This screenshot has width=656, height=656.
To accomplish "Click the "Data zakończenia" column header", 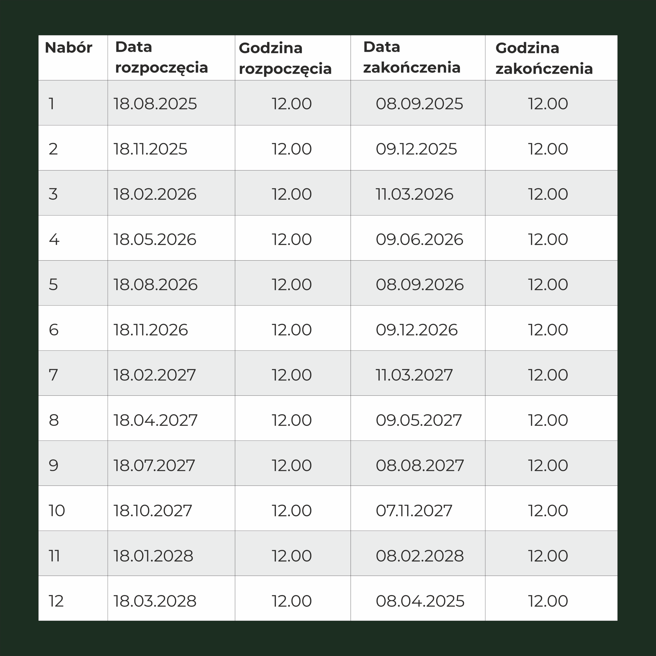I will click(412, 57).
